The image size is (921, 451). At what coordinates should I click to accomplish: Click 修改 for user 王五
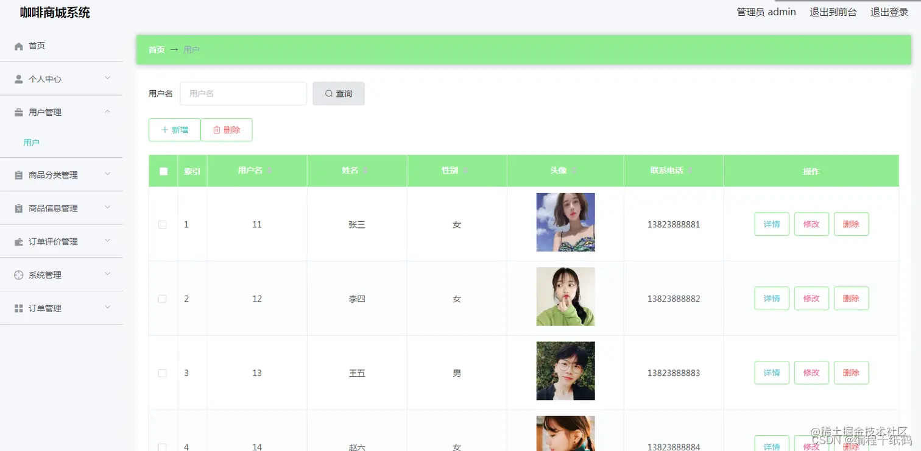coord(811,373)
